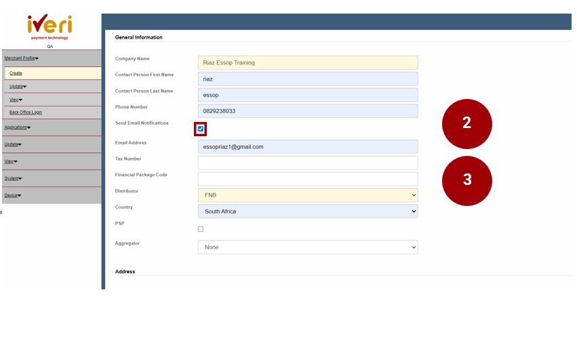Expand the Merchant Profile menu
This screenshot has height=351, width=577.
pyautogui.click(x=22, y=58)
